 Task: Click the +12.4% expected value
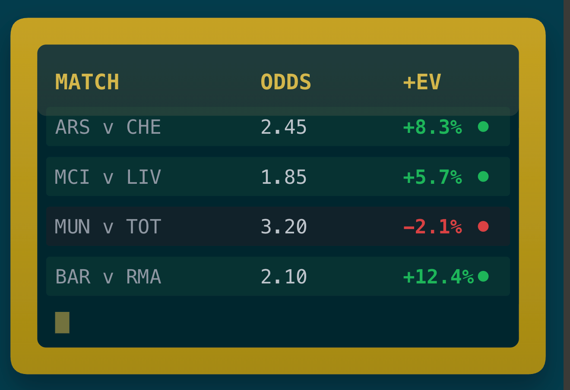(x=438, y=277)
